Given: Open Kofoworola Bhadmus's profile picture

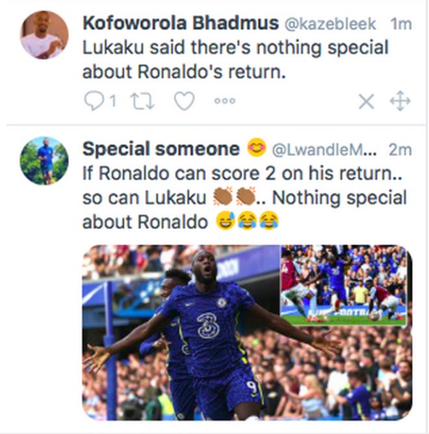Looking at the screenshot, I should pos(44,34).
